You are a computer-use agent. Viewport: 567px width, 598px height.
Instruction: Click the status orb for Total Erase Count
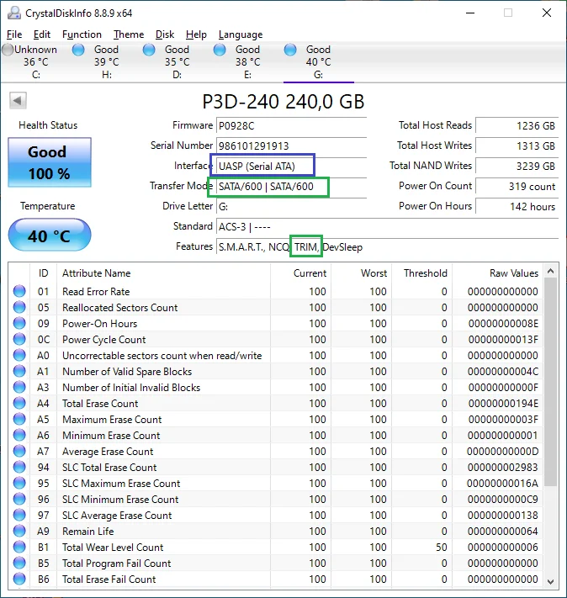coord(19,403)
